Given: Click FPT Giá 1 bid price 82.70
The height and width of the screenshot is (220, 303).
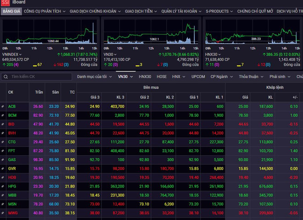Looking at the screenshot, I should pos(194,151).
